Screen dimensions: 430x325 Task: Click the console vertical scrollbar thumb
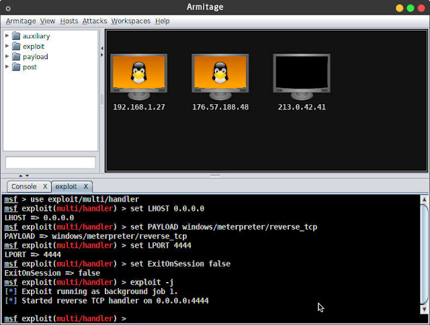tap(424, 254)
